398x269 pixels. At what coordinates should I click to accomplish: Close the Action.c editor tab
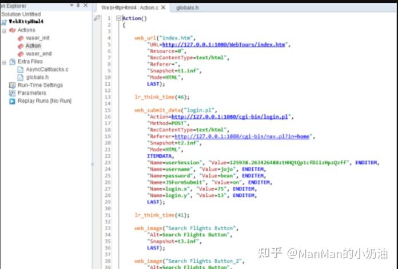click(x=164, y=7)
